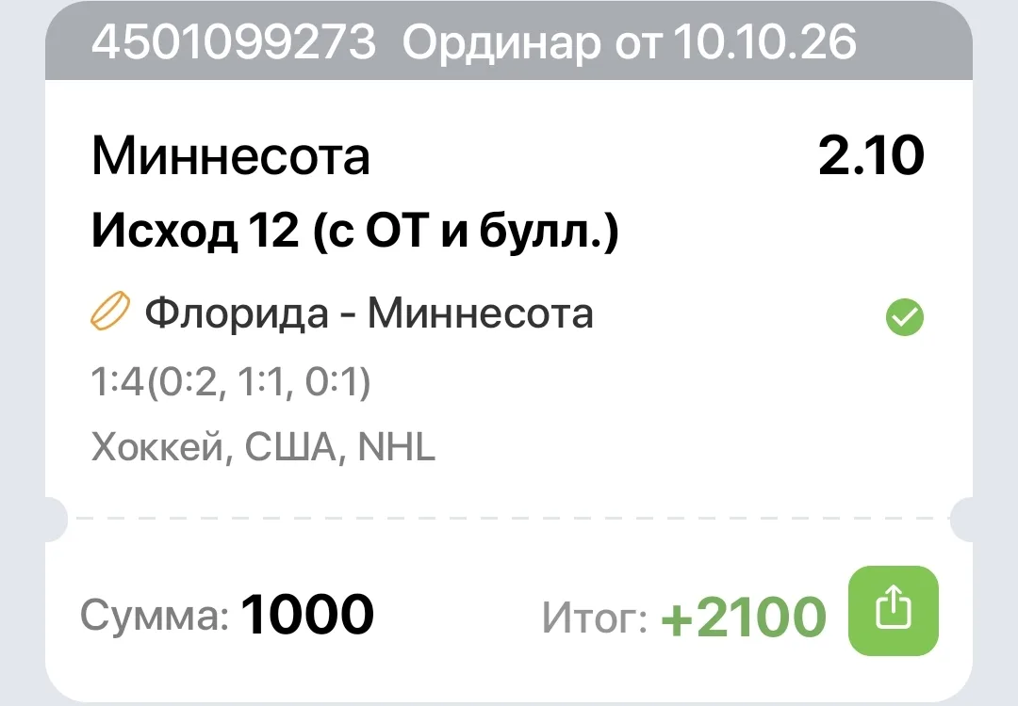Select bet number 4501099273
Viewport: 1018px width, 706px height.
coord(234,42)
